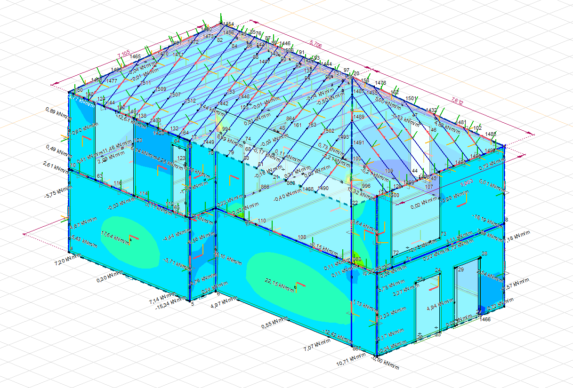Select node 1491 on the vertical post
This screenshot has height=388, width=573.
[359, 143]
